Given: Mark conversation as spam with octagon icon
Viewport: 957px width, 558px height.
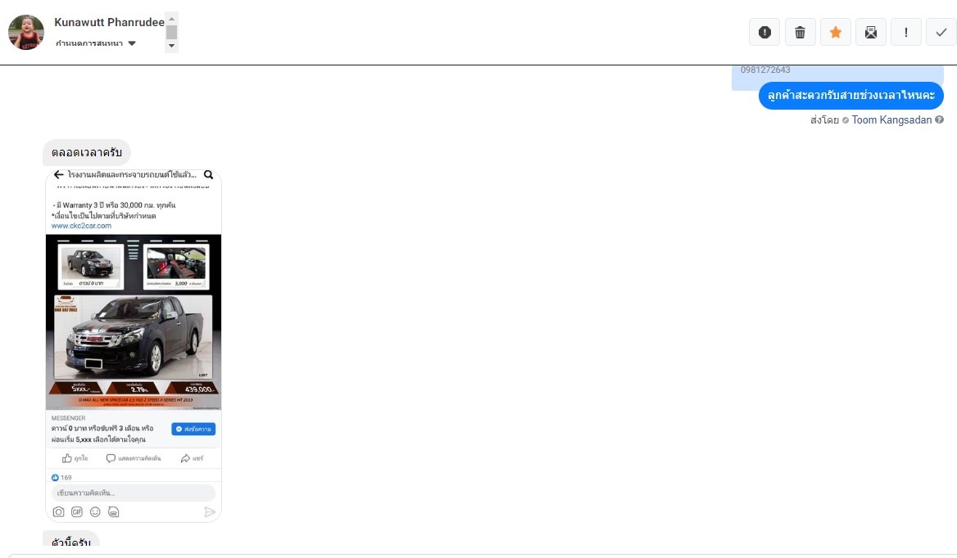Looking at the screenshot, I should tap(764, 32).
